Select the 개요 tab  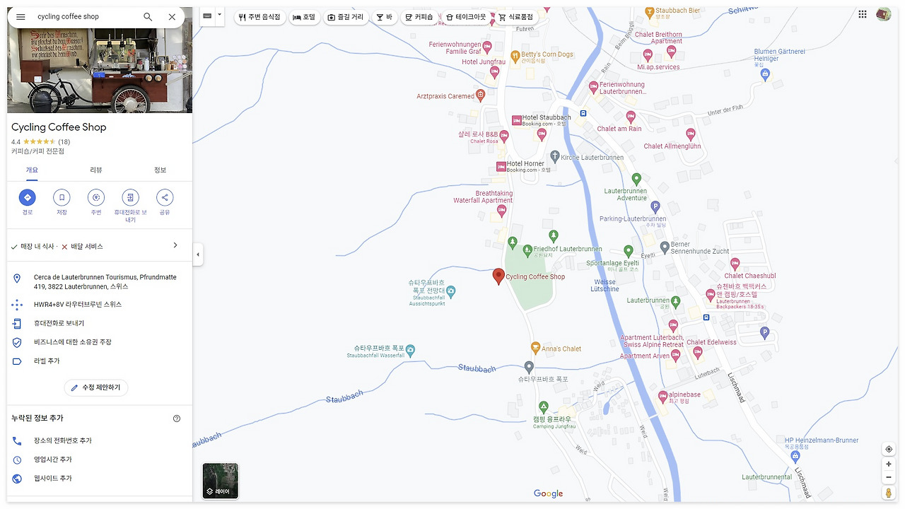pos(32,170)
